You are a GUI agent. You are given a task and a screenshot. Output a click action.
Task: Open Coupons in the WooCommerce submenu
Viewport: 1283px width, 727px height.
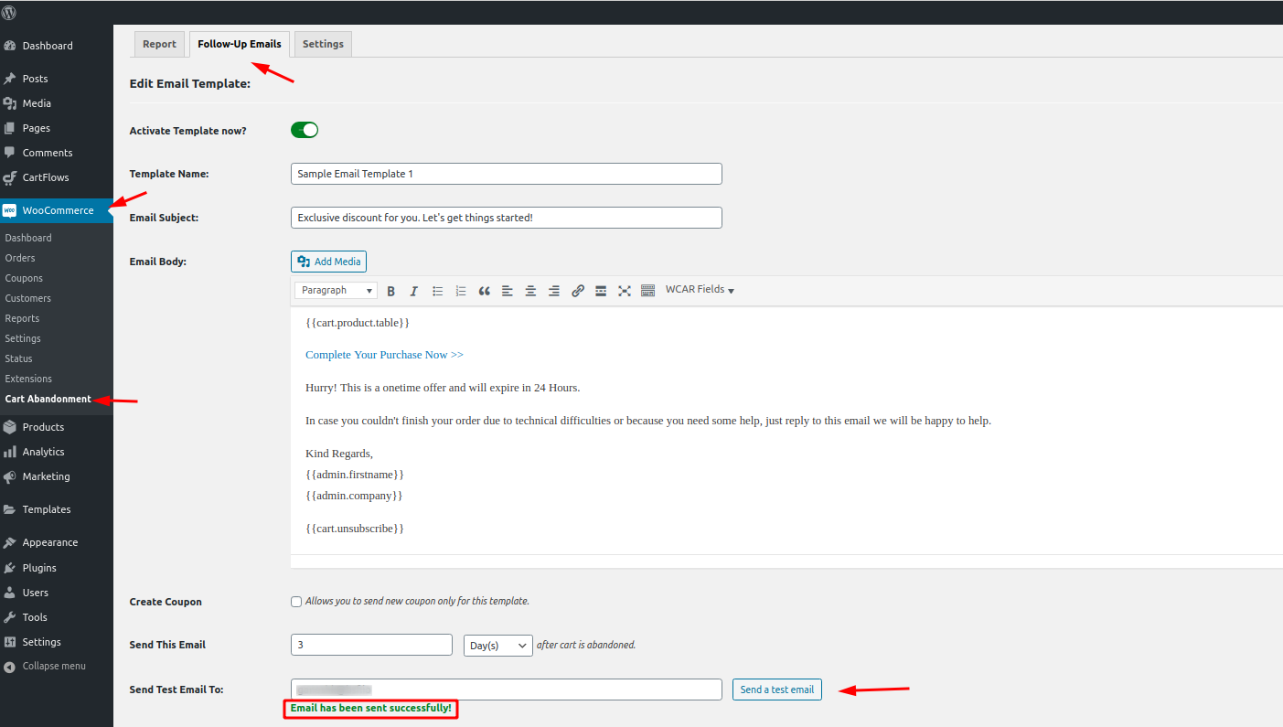[24, 278]
